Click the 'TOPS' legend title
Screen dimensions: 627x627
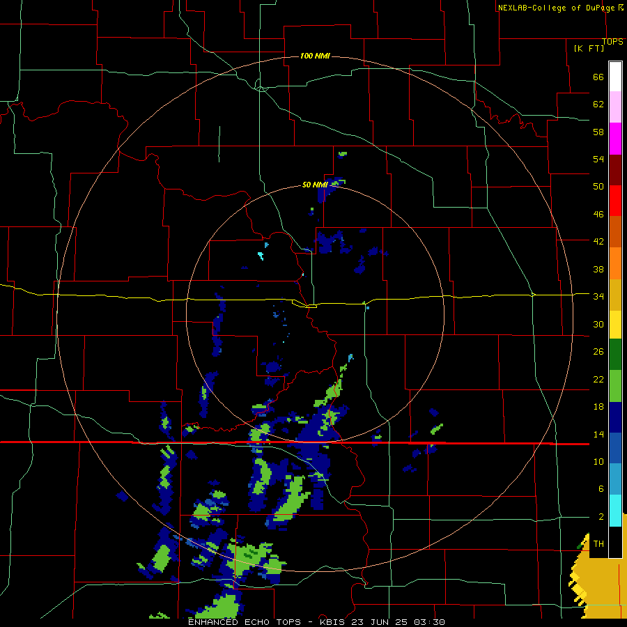click(x=612, y=41)
